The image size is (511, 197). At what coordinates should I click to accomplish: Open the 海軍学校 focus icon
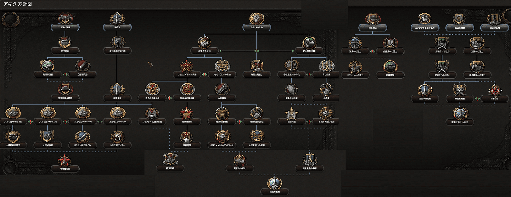[117, 90]
